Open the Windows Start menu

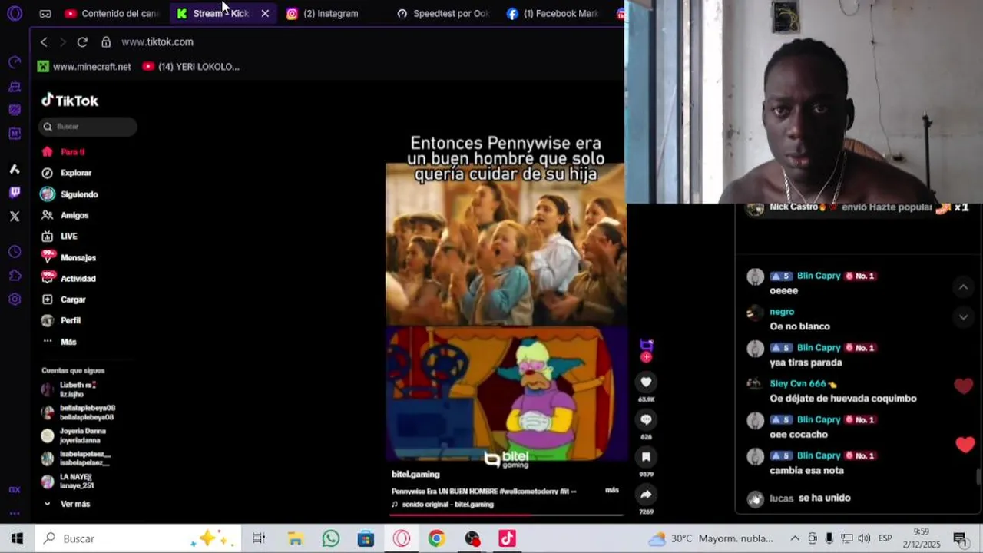tap(17, 538)
